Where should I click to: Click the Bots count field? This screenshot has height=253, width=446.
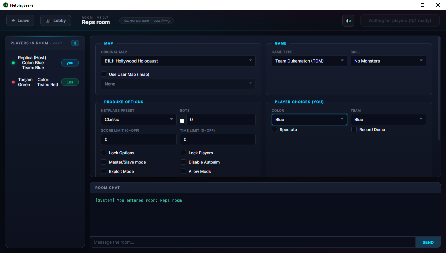tap(221, 120)
